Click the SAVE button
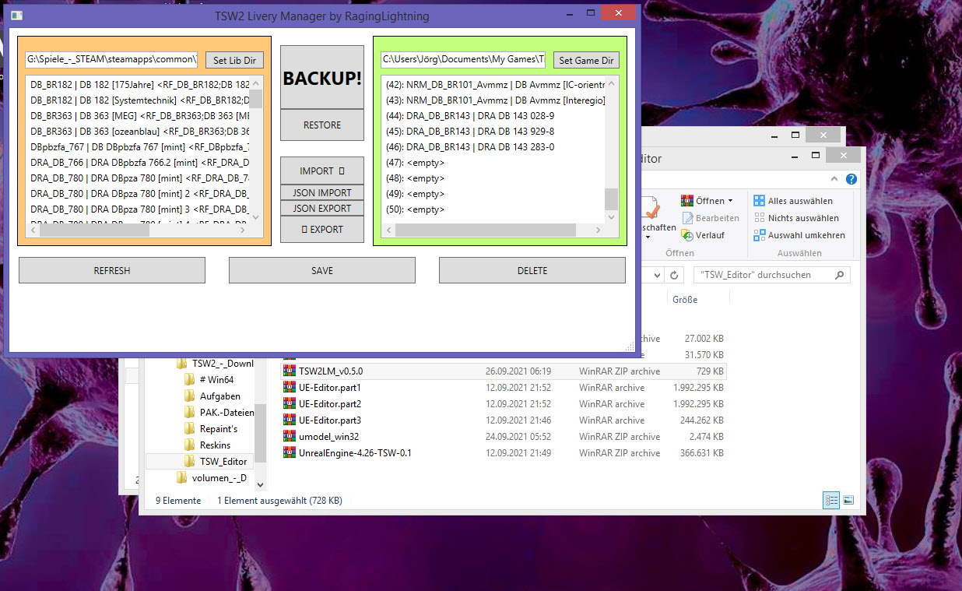962x591 pixels. (x=322, y=270)
